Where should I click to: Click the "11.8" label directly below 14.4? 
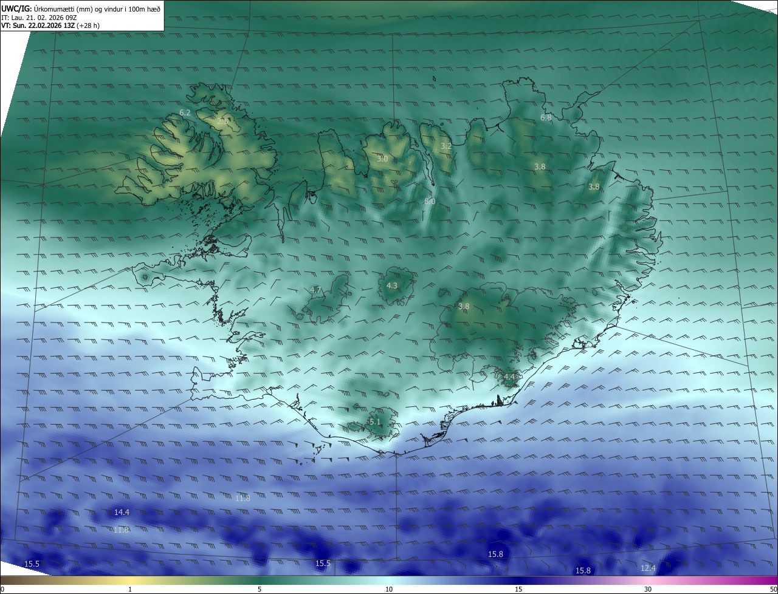[122, 530]
